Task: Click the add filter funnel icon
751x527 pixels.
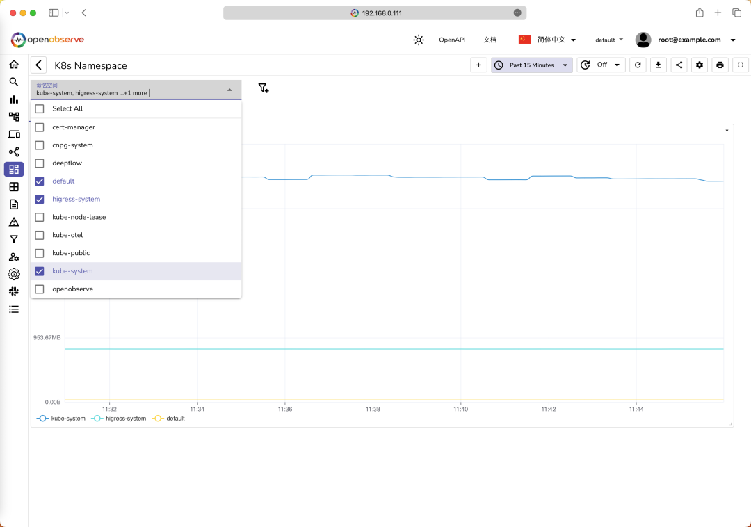Action: coord(264,88)
